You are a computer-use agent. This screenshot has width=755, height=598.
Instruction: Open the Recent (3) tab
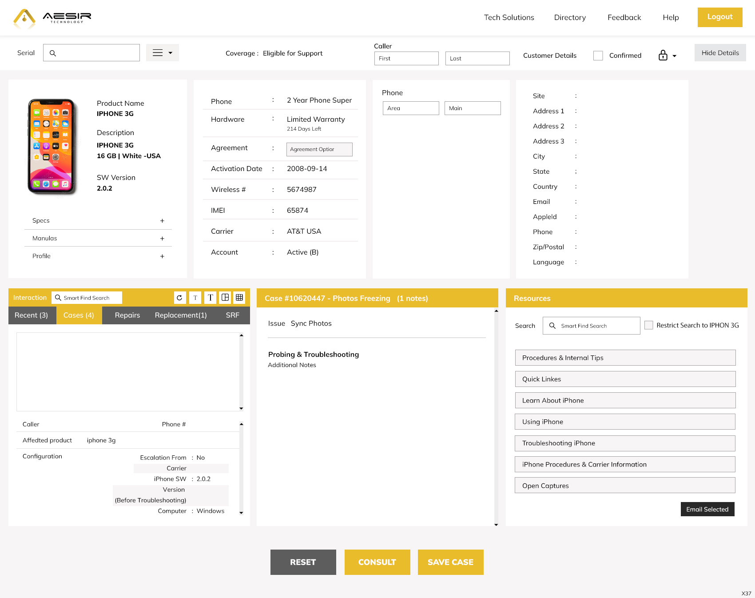tap(32, 315)
